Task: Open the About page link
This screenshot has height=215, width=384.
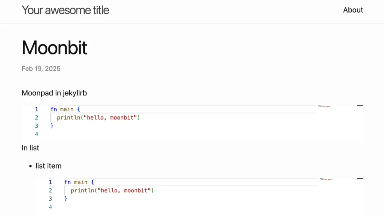Action: 353,10
